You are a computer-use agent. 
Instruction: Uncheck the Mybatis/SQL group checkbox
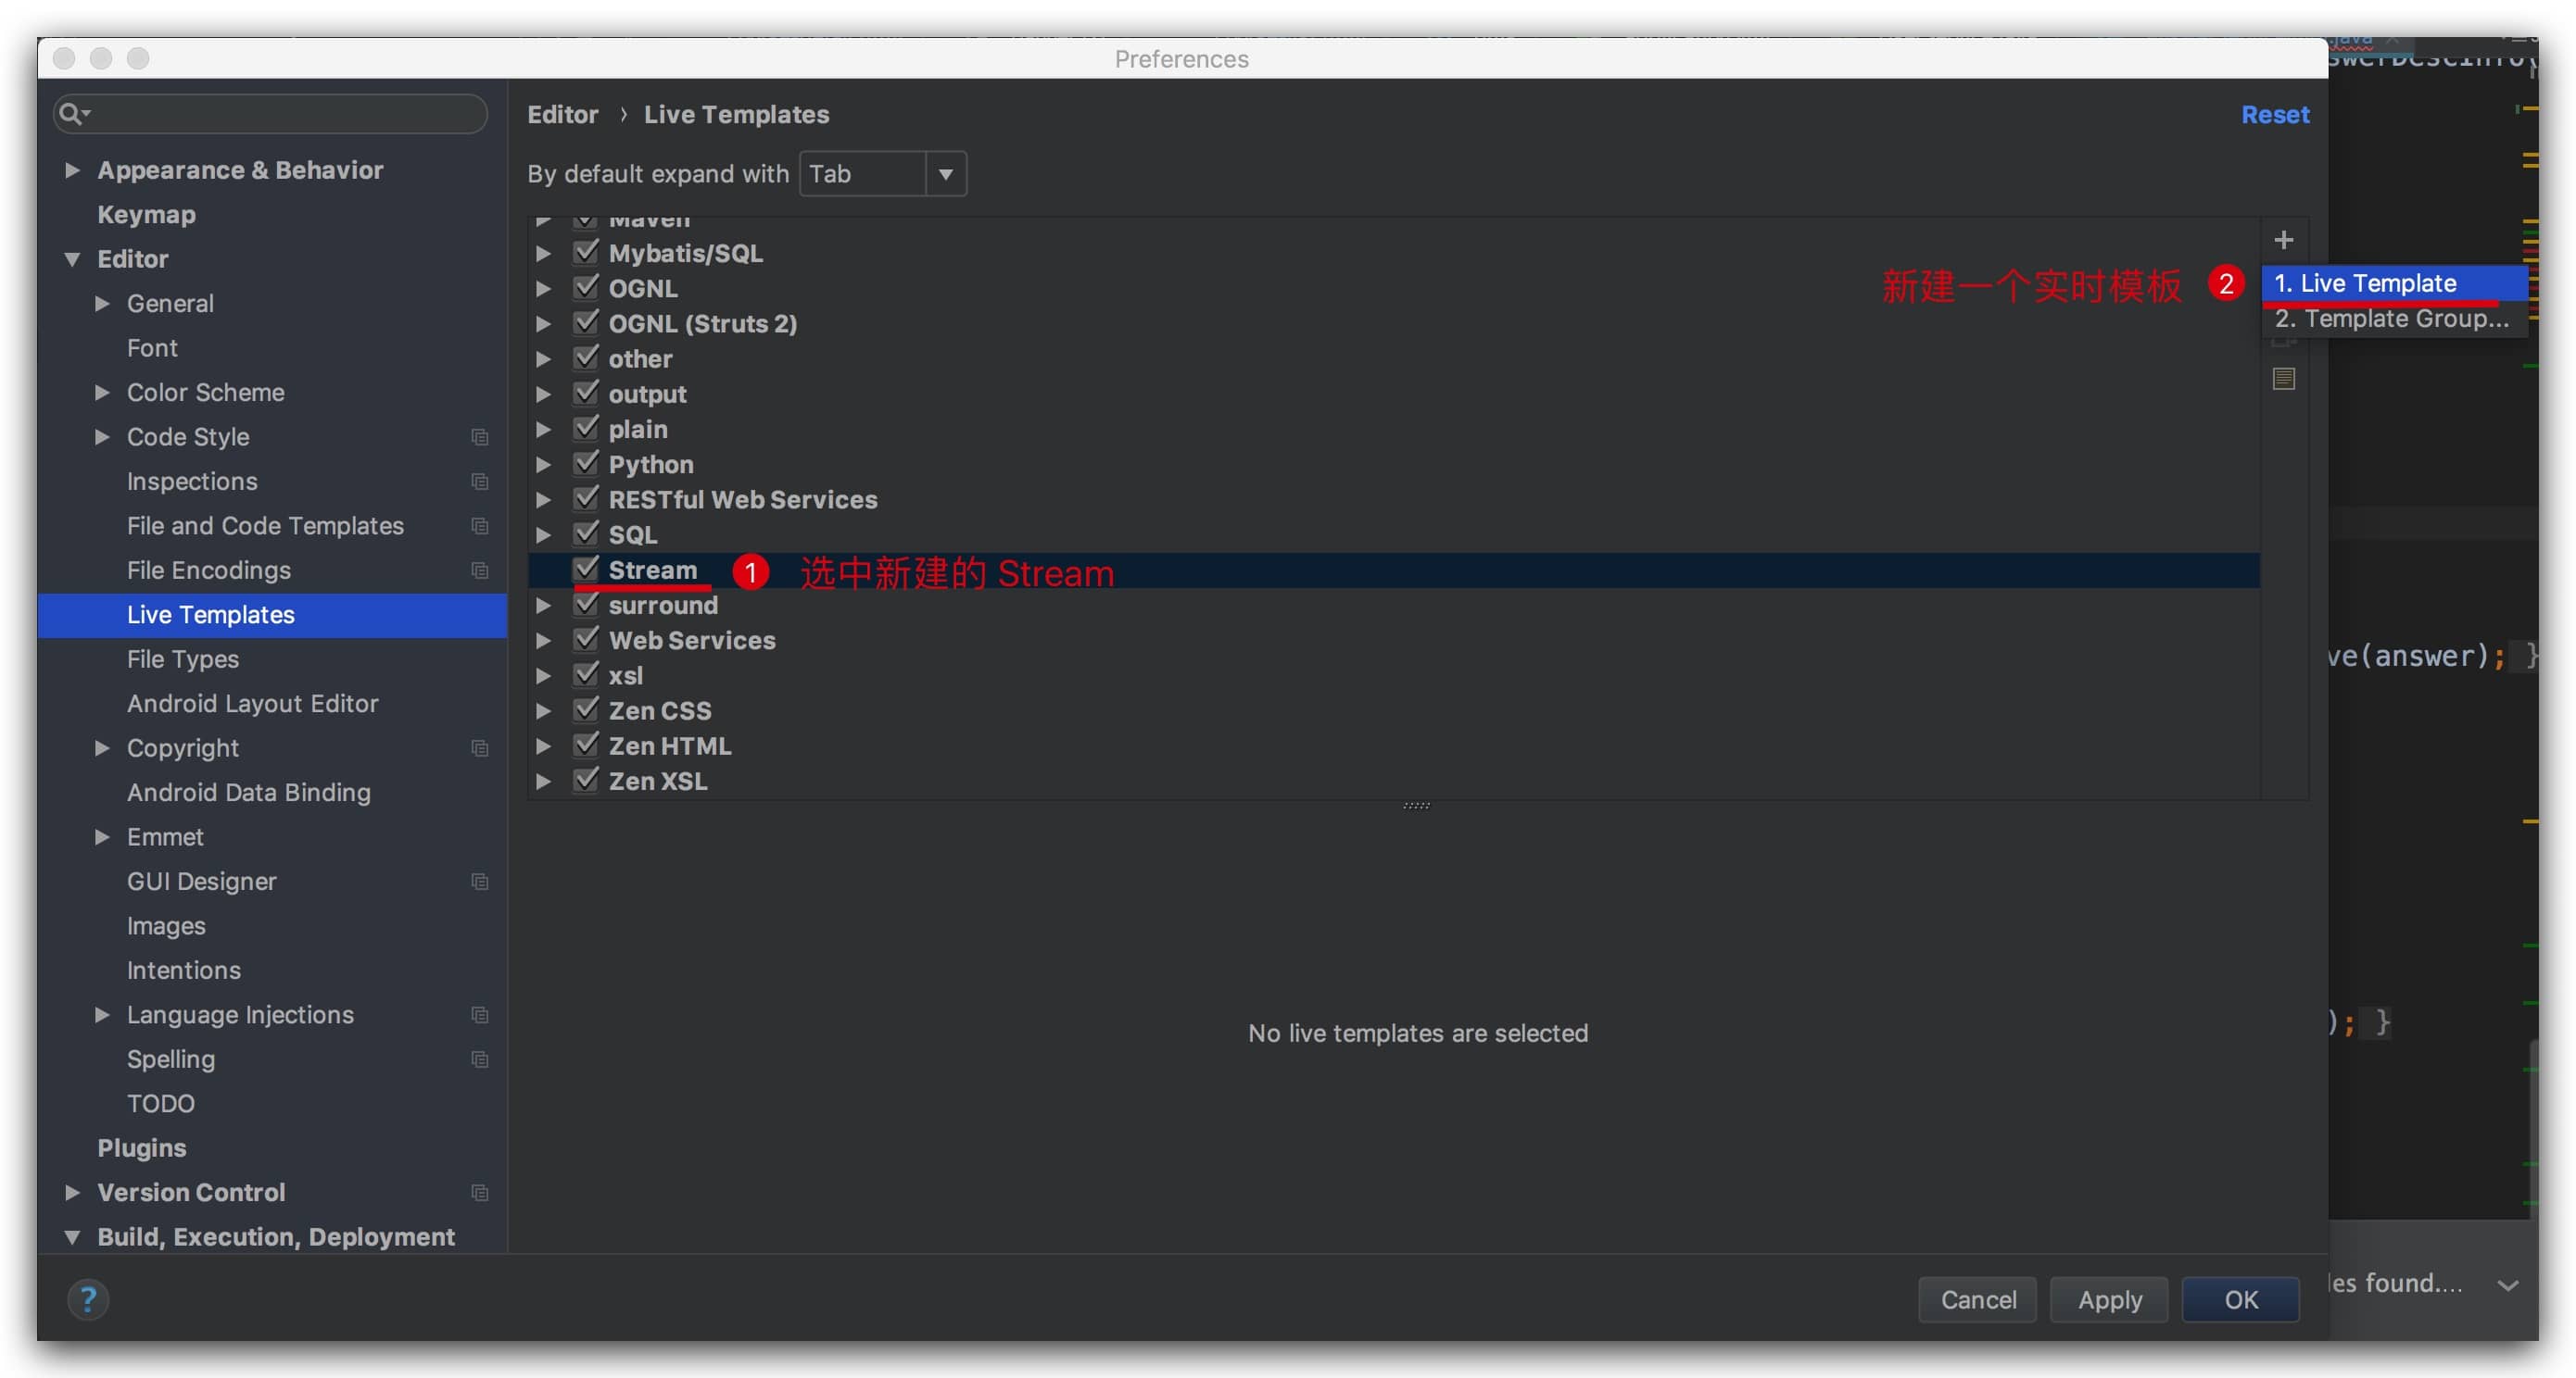[586, 252]
